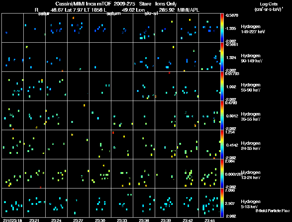Click the '23:27' time axis label
The height and width of the screenshot is (222, 292).
[78, 221]
